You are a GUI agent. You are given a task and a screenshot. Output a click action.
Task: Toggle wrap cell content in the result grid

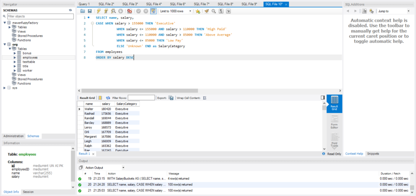[205, 98]
